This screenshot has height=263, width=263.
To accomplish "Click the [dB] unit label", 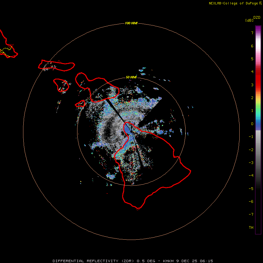I will [x=249, y=20].
